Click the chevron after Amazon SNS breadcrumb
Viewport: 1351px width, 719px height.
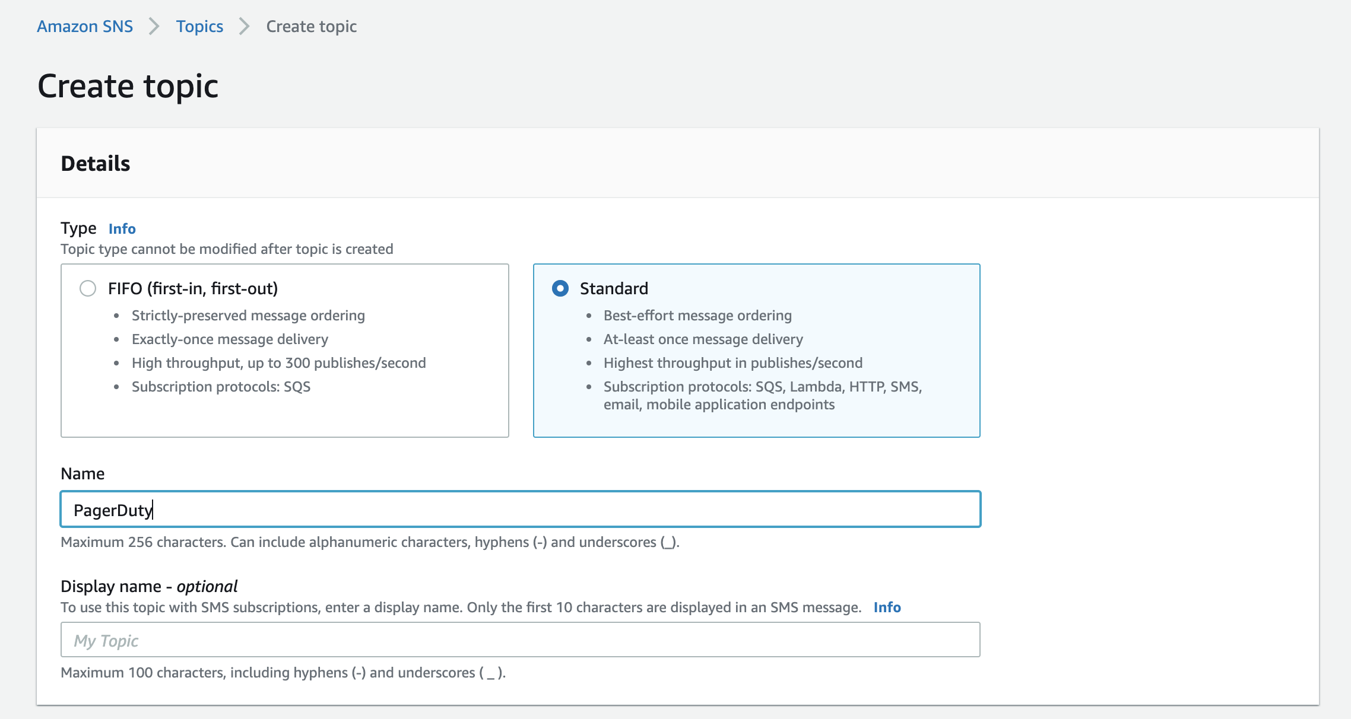[x=154, y=26]
